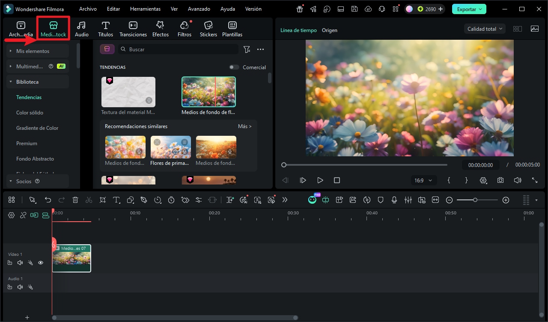Collapse the Socios section
Image resolution: width=548 pixels, height=322 pixels.
click(x=38, y=181)
